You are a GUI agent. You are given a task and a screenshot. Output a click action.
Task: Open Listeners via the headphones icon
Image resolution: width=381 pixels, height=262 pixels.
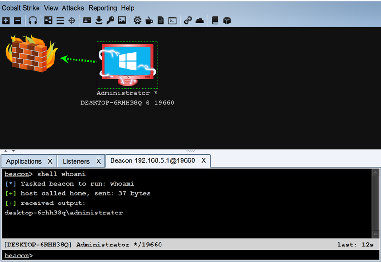pos(33,21)
